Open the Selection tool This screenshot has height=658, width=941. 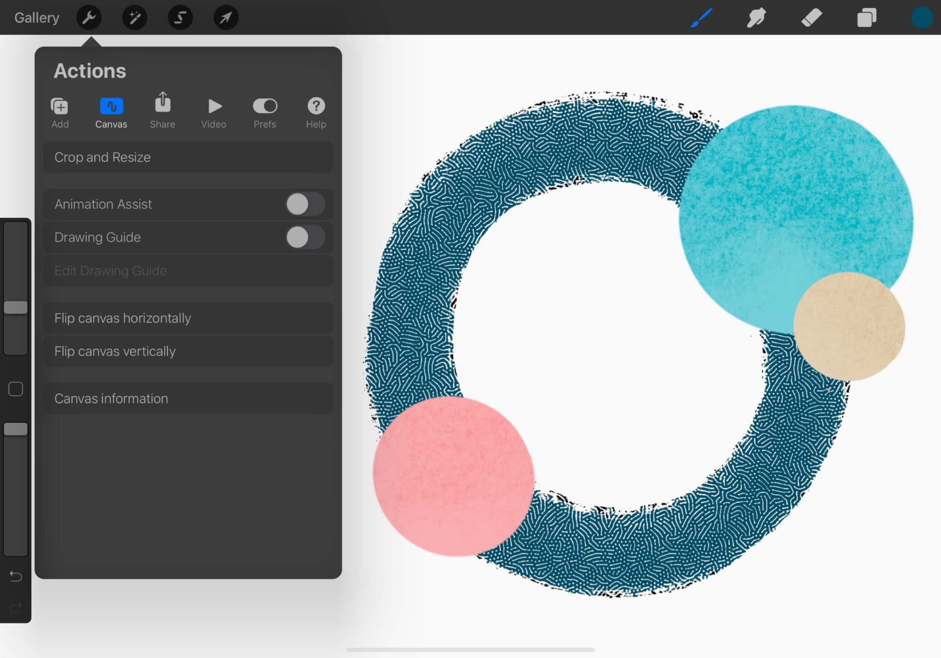pyautogui.click(x=180, y=18)
